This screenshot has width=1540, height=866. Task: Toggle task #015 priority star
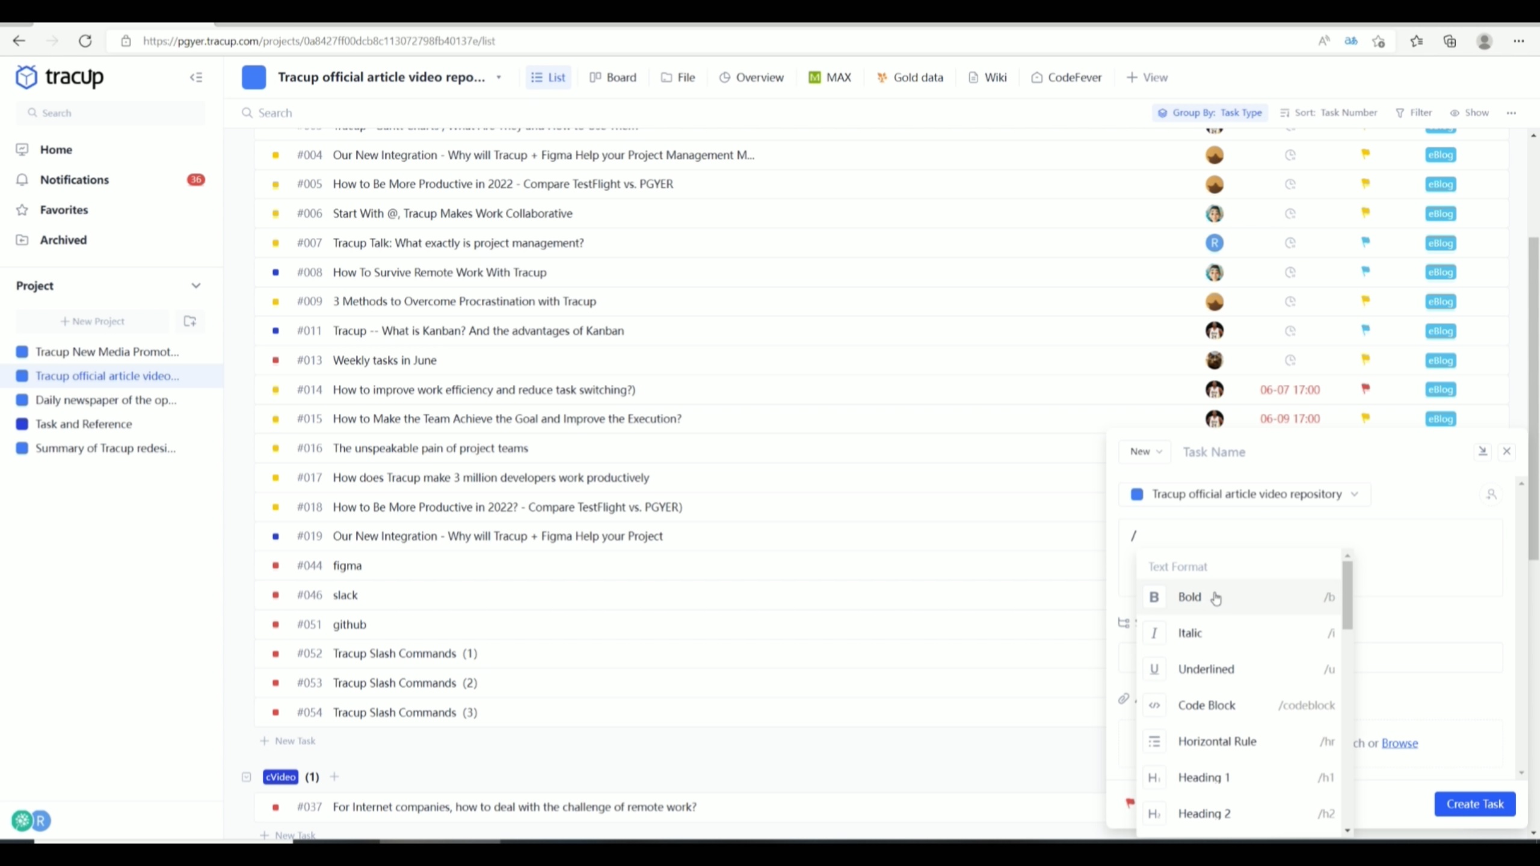(1366, 418)
